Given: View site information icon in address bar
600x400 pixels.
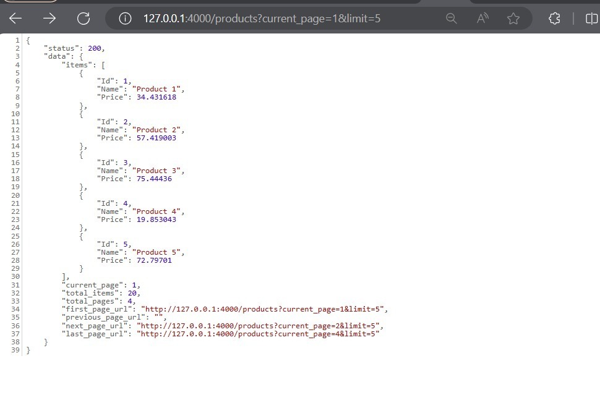Looking at the screenshot, I should 125,19.
